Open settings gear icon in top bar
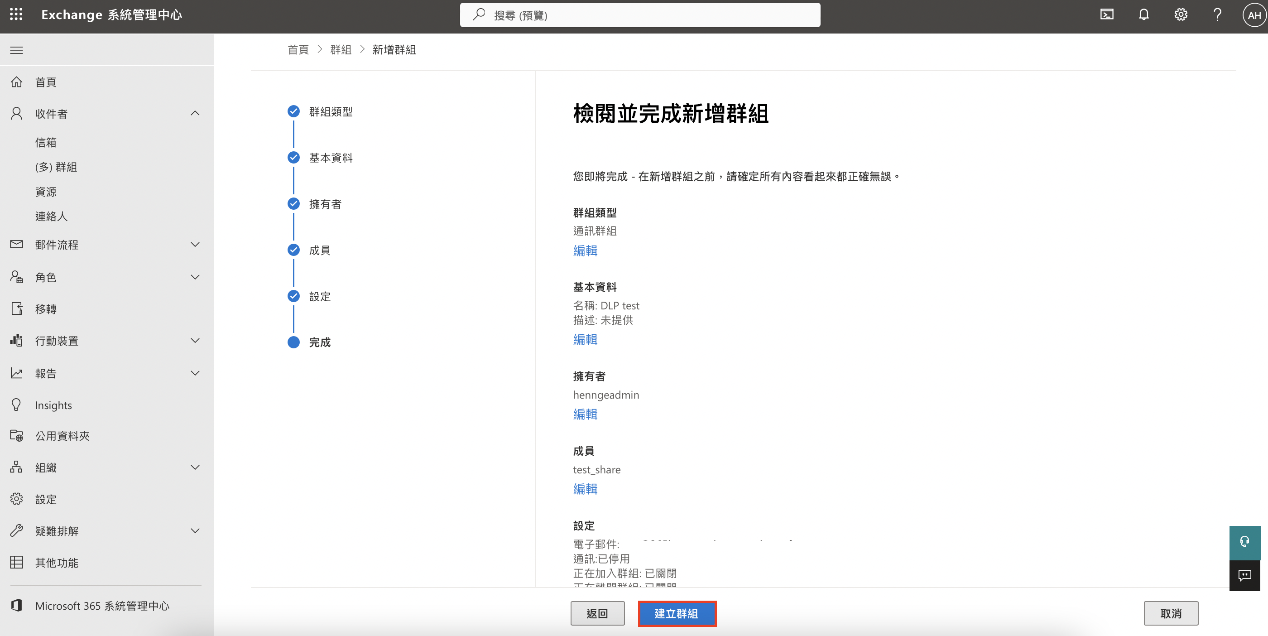Screen dimensions: 1268x636 [x=1181, y=15]
